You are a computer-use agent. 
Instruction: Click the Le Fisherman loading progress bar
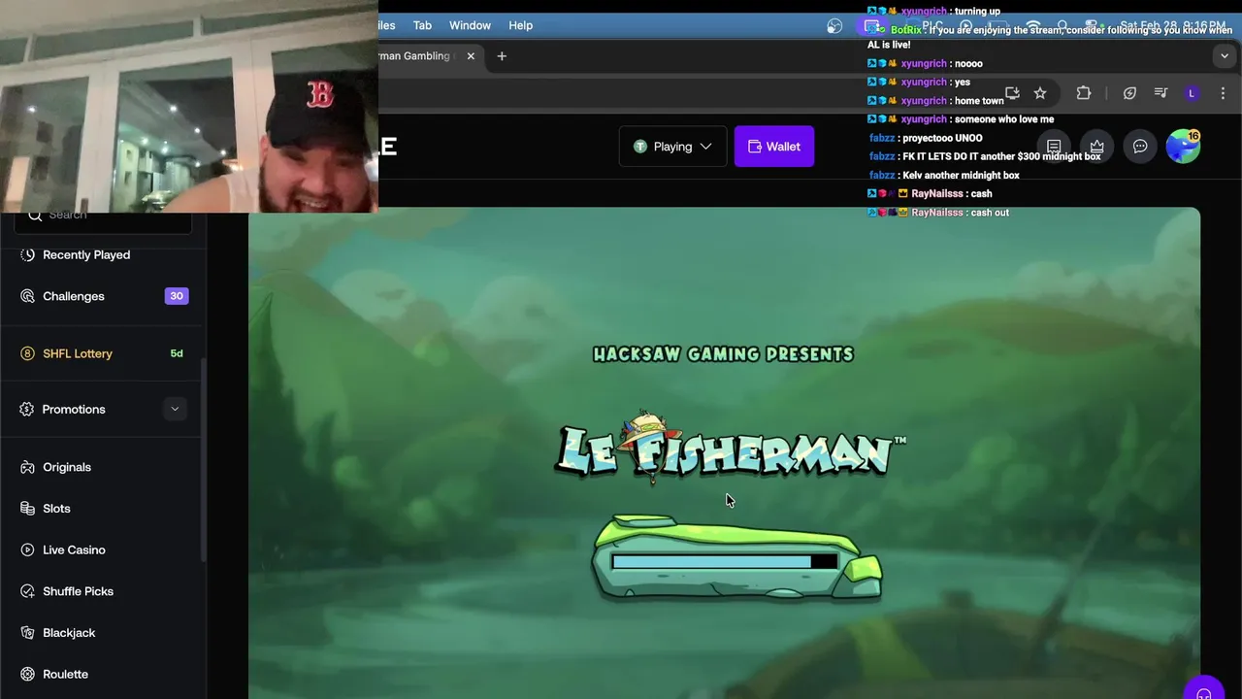click(724, 561)
